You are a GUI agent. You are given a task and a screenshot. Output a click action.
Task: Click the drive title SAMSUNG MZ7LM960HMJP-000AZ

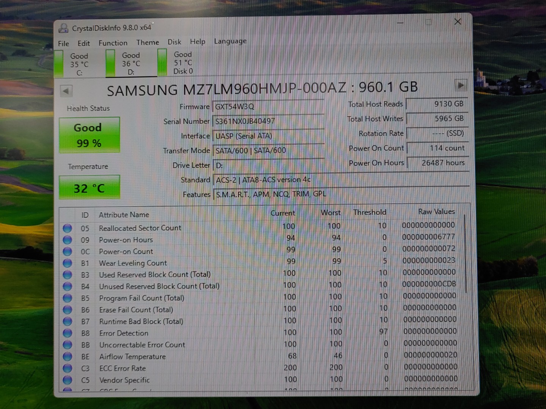pyautogui.click(x=226, y=89)
